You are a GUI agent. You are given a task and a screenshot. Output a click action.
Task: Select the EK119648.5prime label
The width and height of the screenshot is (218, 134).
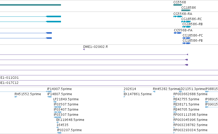[70, 120]
